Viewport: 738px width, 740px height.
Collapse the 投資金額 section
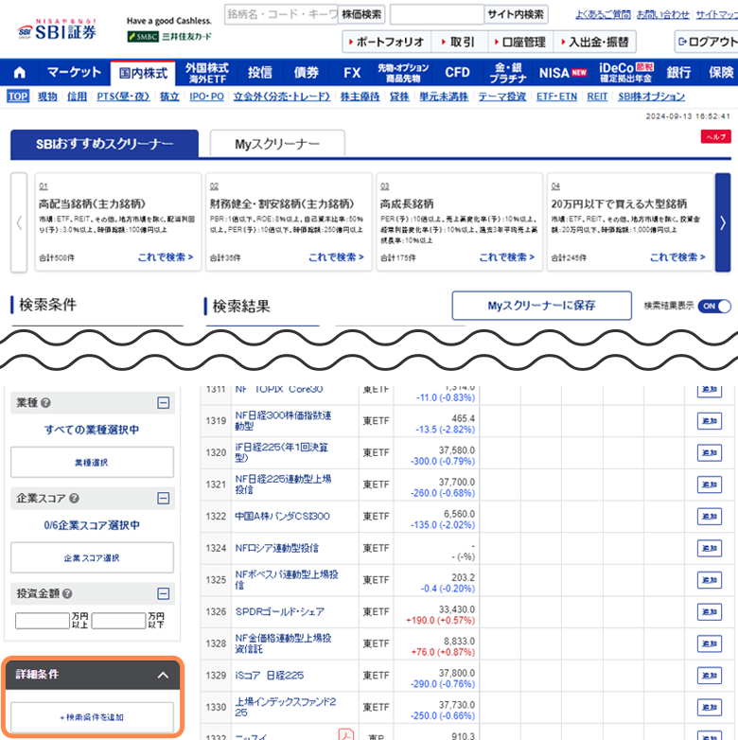(164, 593)
